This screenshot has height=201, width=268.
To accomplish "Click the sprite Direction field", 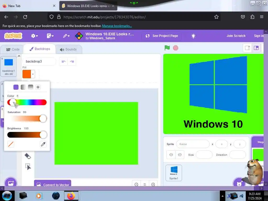I will coord(238,155).
